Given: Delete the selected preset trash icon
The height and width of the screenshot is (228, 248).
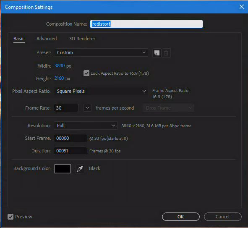Looking at the screenshot, I should 166,53.
